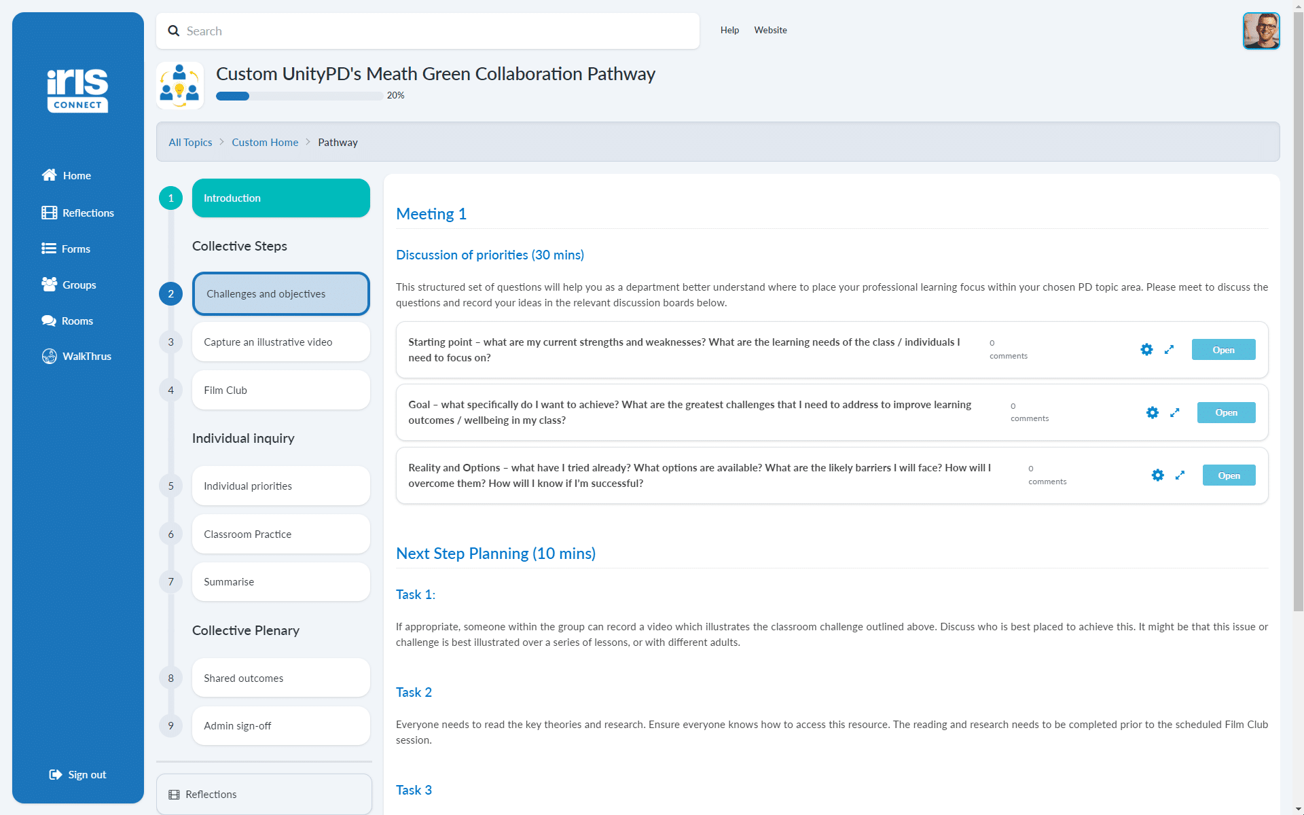Select Challenges and objectives step

pos(281,294)
